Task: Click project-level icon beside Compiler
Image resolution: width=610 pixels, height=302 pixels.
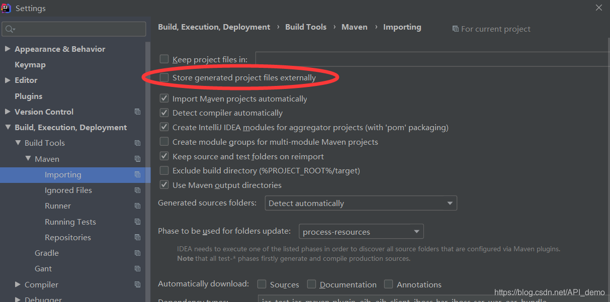Action: [x=137, y=284]
